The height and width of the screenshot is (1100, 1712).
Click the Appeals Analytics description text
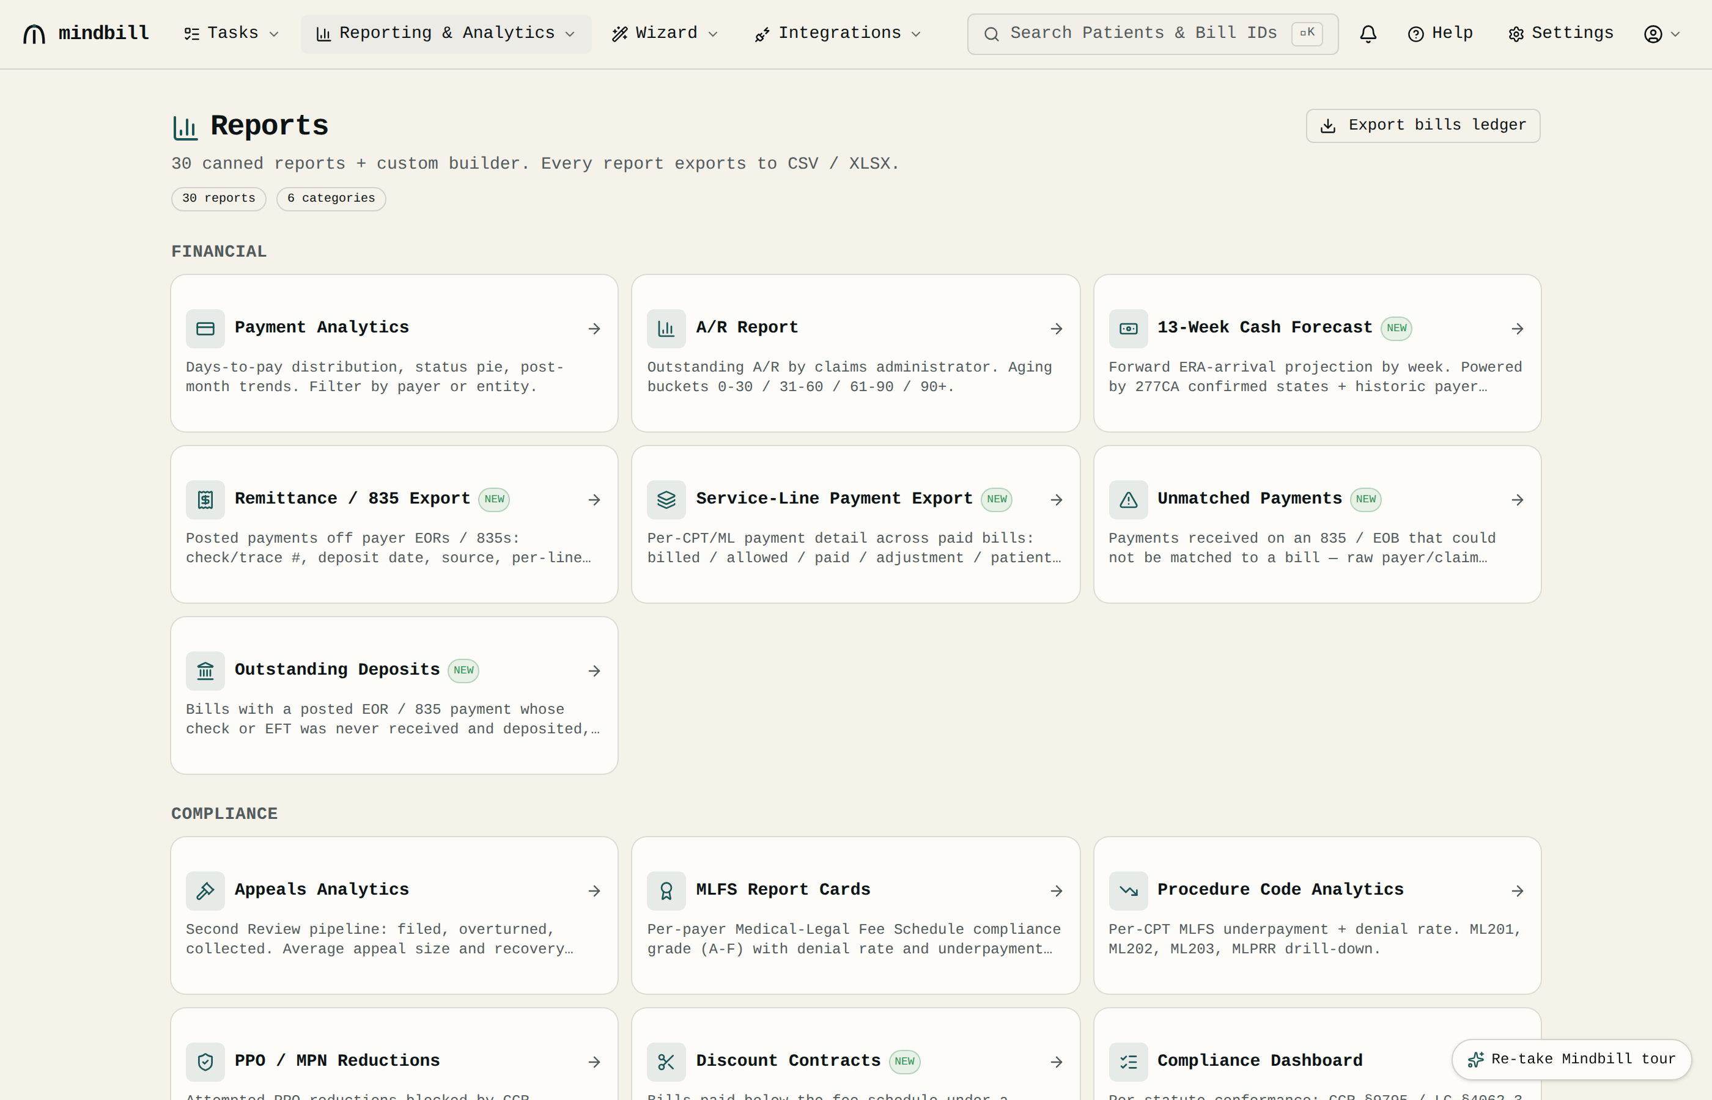(x=380, y=939)
